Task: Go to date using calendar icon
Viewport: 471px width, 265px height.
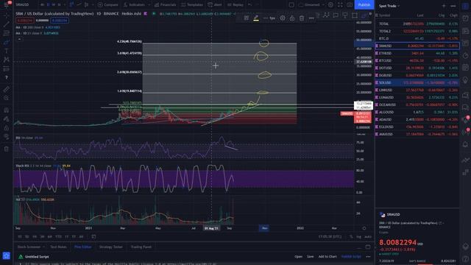Action: click(93, 237)
